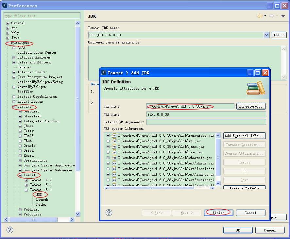Select the sunjce_provider library entry
Image resolution: width=290 pixels, height=239 pixels.
click(x=166, y=174)
